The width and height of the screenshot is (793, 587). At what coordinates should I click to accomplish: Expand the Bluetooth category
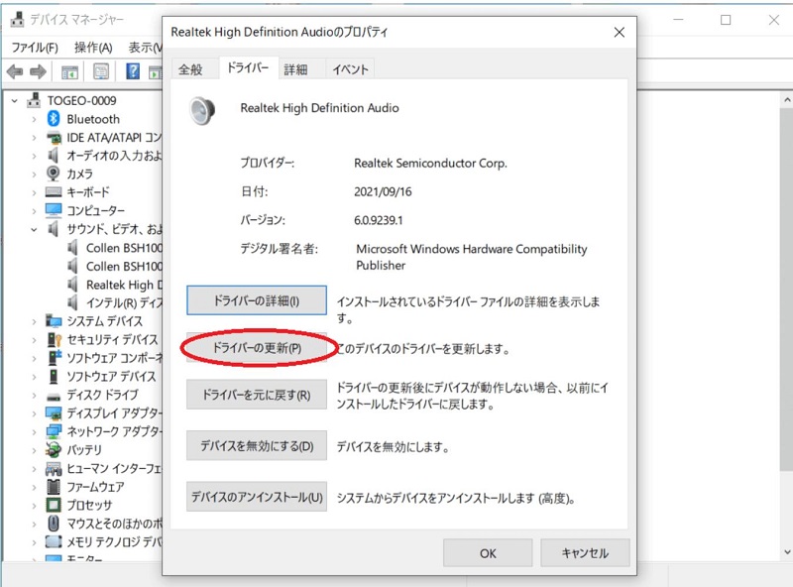click(34, 119)
